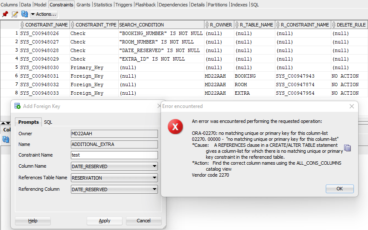
Task: Click the Owner field MD22AAH
Action: [x=114, y=134]
